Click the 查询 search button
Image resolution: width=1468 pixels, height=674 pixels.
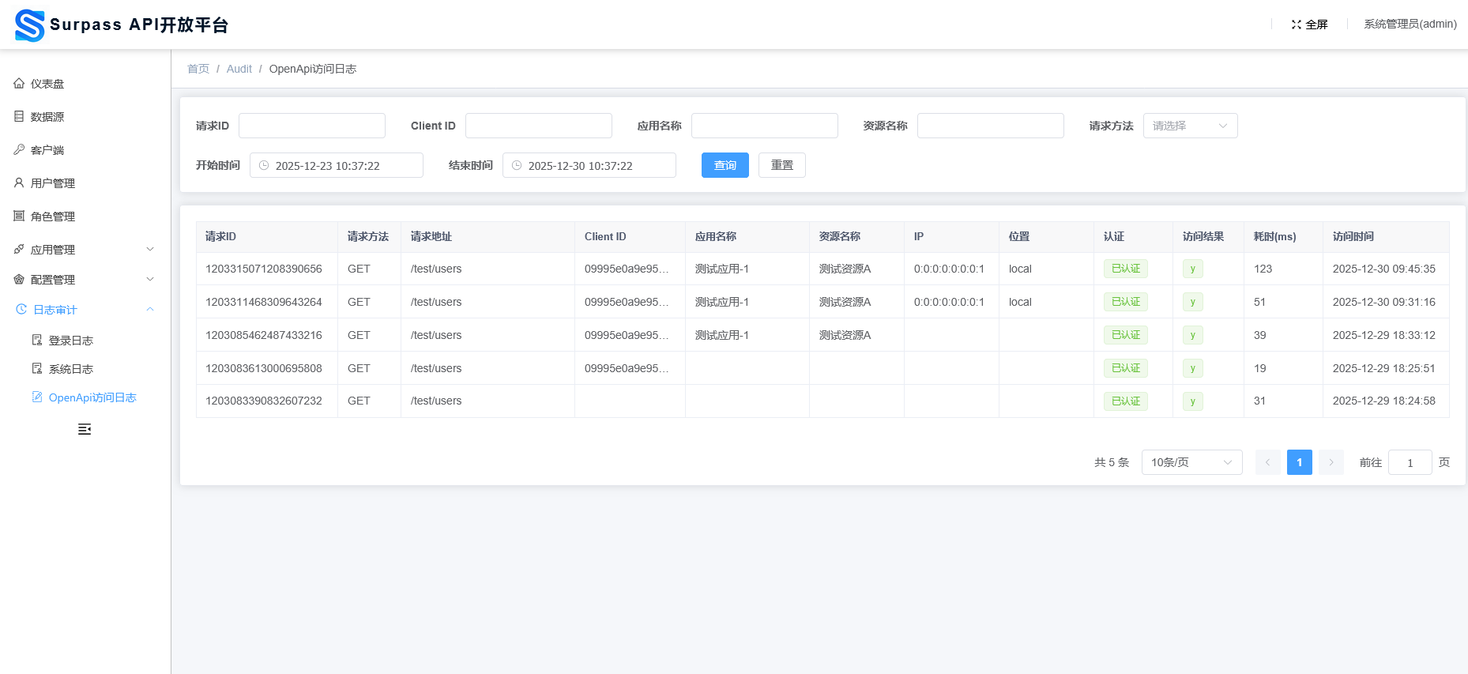point(725,165)
